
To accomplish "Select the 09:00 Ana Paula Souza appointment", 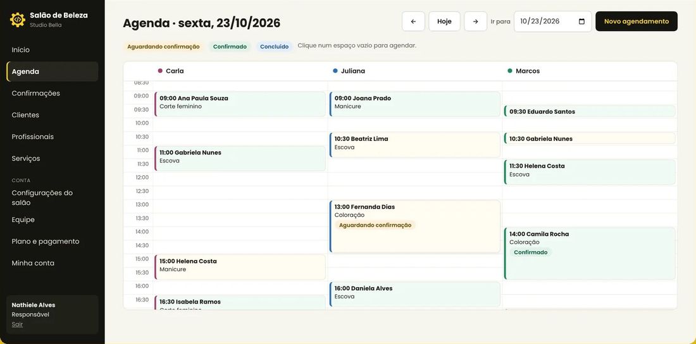I will [240, 104].
